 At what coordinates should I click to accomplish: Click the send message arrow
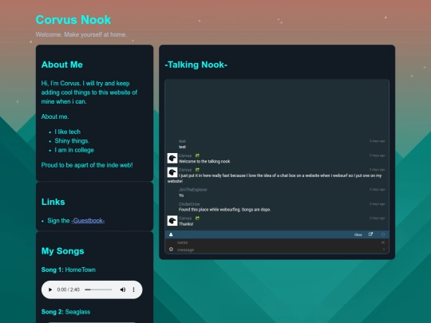pos(383,250)
